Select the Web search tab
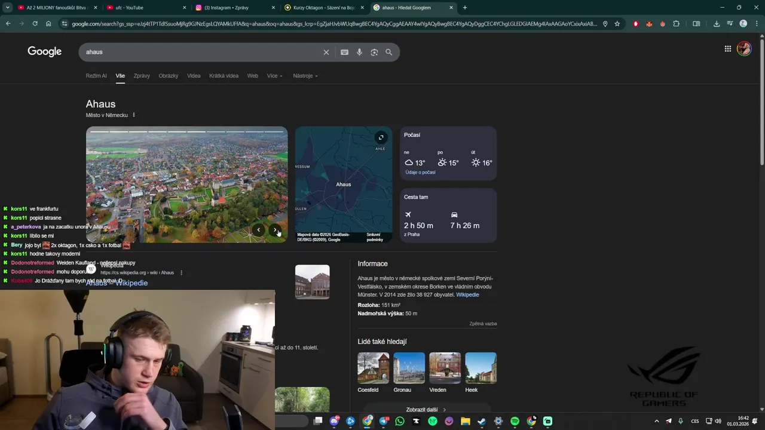This screenshot has height=430, width=765. [x=253, y=76]
